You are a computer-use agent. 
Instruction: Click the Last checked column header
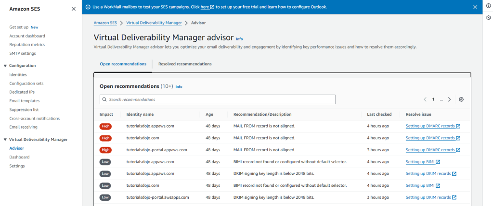pos(379,114)
